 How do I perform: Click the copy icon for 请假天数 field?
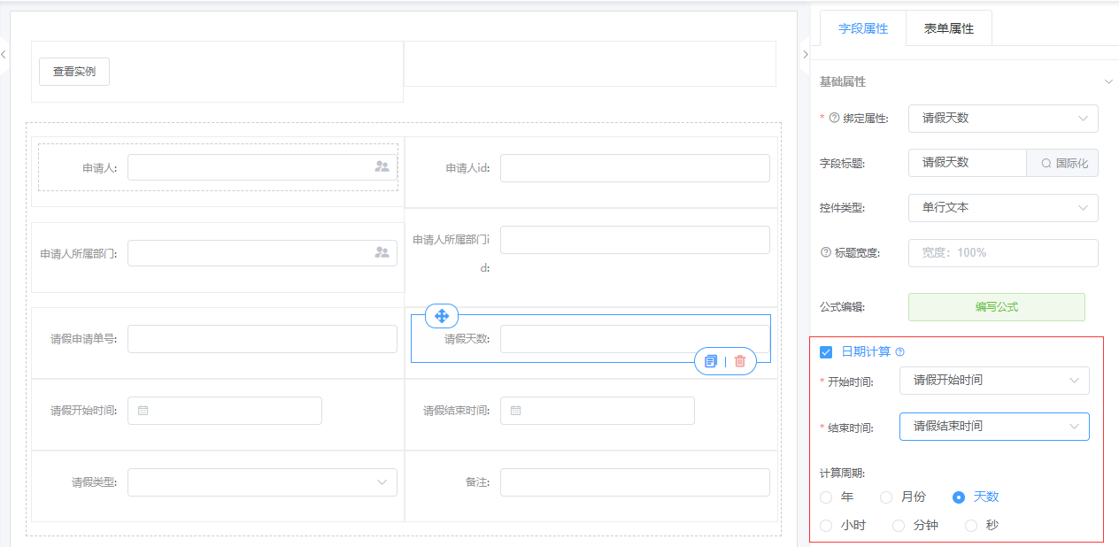711,361
